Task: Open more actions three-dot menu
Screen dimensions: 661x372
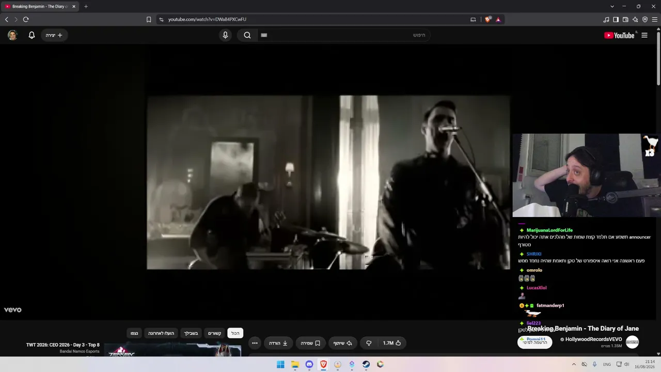Action: (255, 343)
